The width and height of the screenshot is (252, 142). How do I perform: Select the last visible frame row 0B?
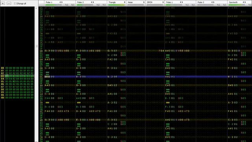(2, 97)
